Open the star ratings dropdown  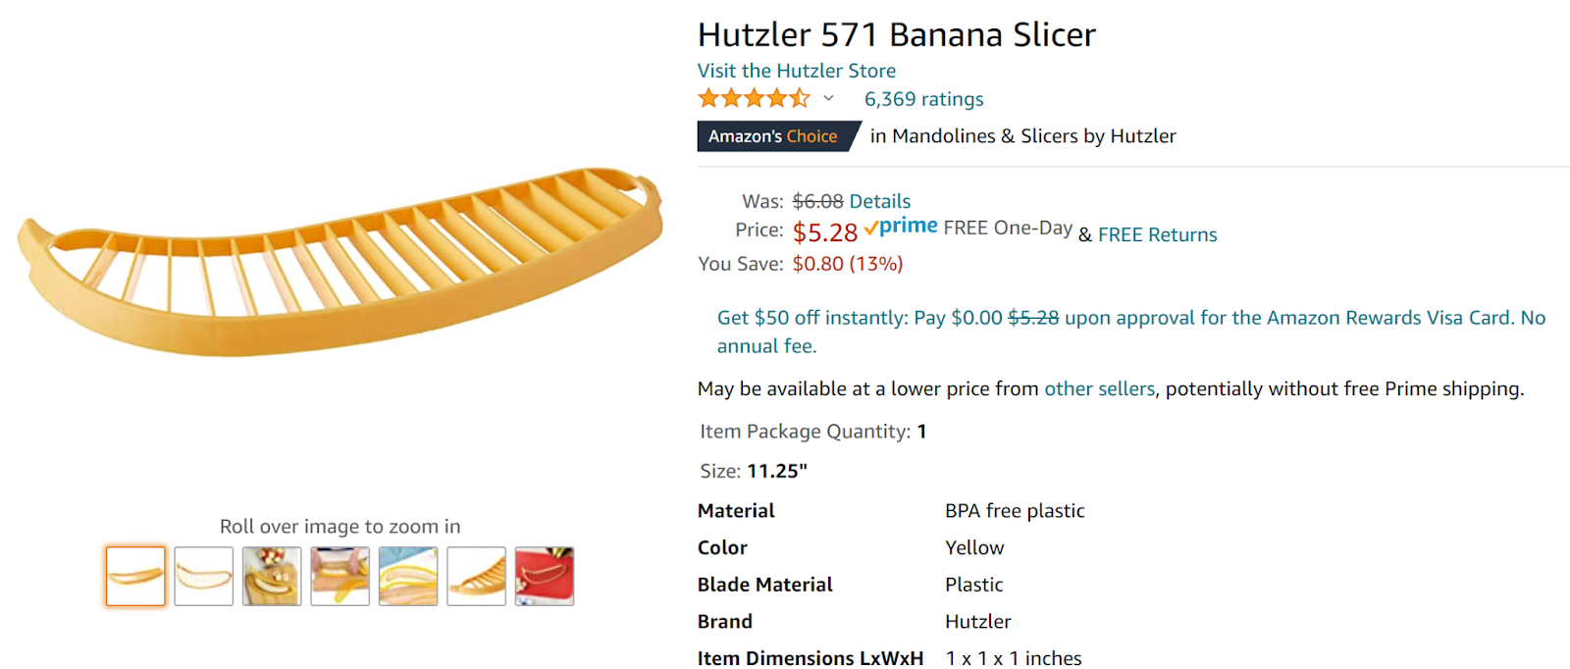pyautogui.click(x=828, y=98)
